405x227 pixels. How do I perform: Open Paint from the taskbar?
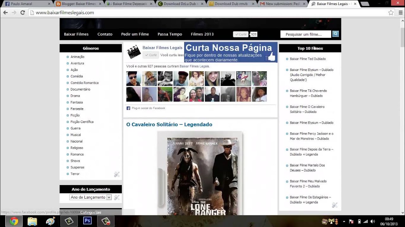coord(51,221)
